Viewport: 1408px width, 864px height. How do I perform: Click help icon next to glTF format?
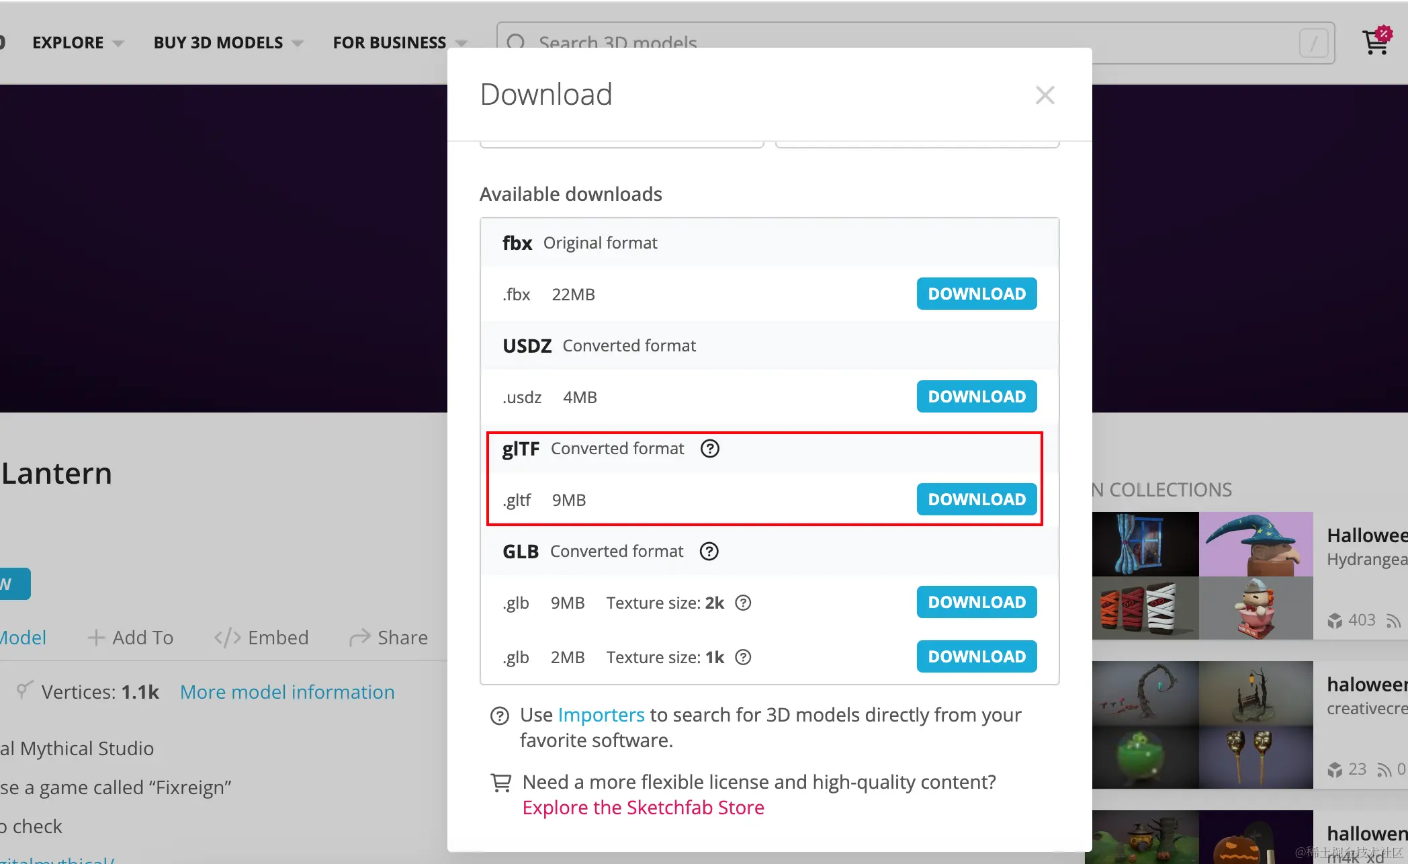[709, 448]
